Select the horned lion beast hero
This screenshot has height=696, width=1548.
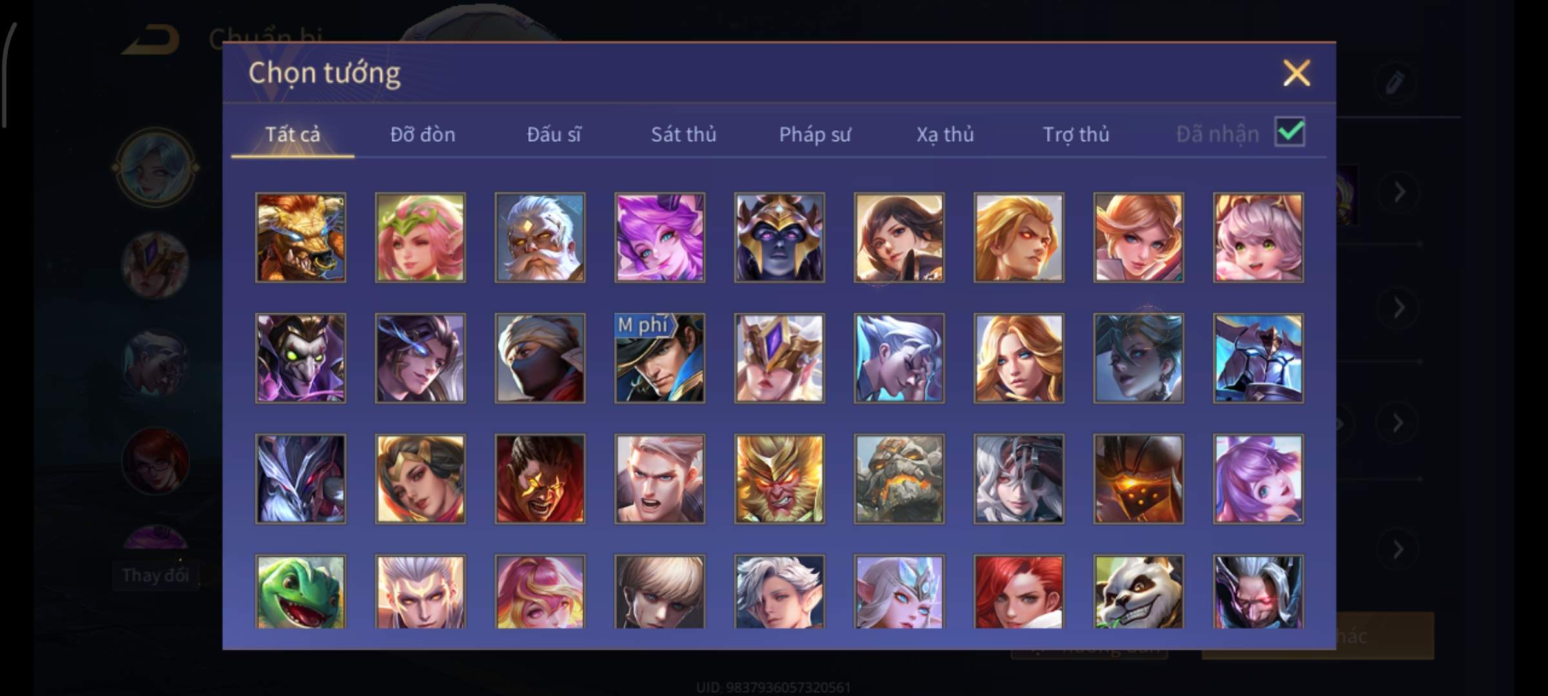pos(301,237)
